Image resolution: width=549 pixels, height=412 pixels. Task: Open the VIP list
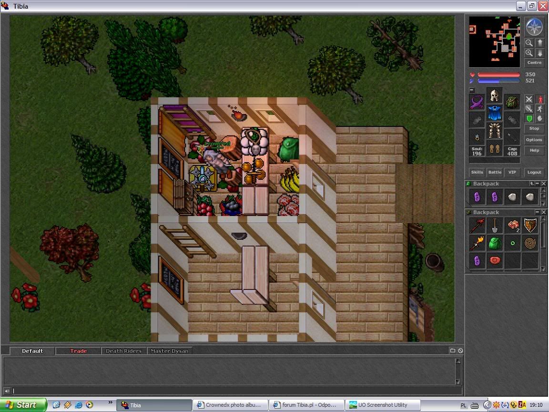click(512, 172)
